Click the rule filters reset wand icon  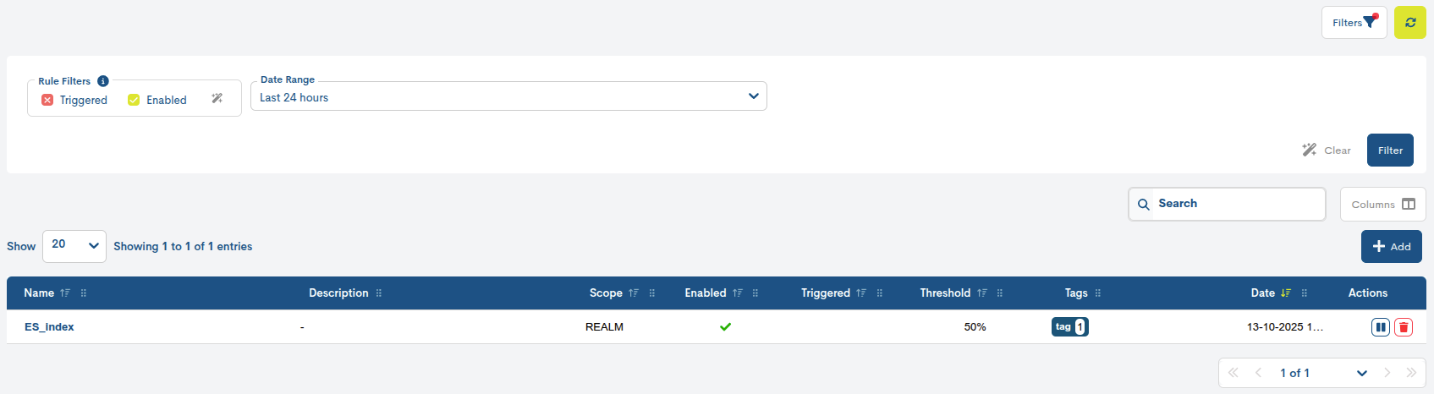pyautogui.click(x=217, y=99)
